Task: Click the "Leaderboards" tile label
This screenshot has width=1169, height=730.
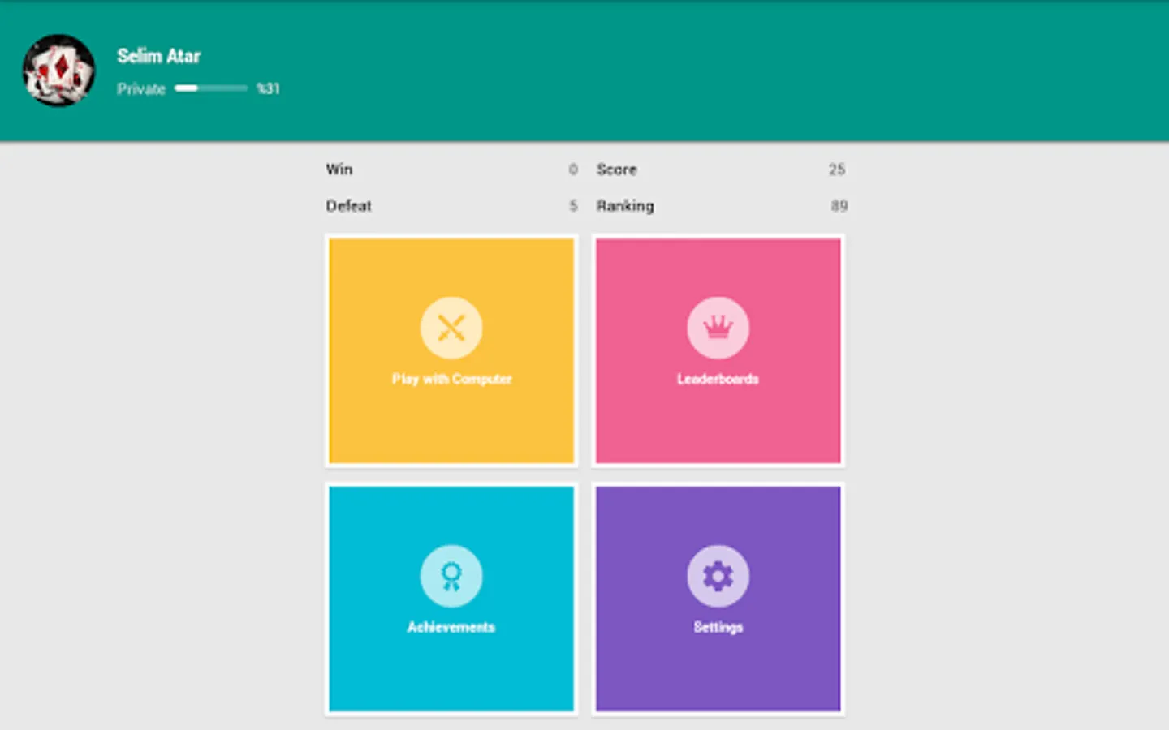Action: coord(718,379)
